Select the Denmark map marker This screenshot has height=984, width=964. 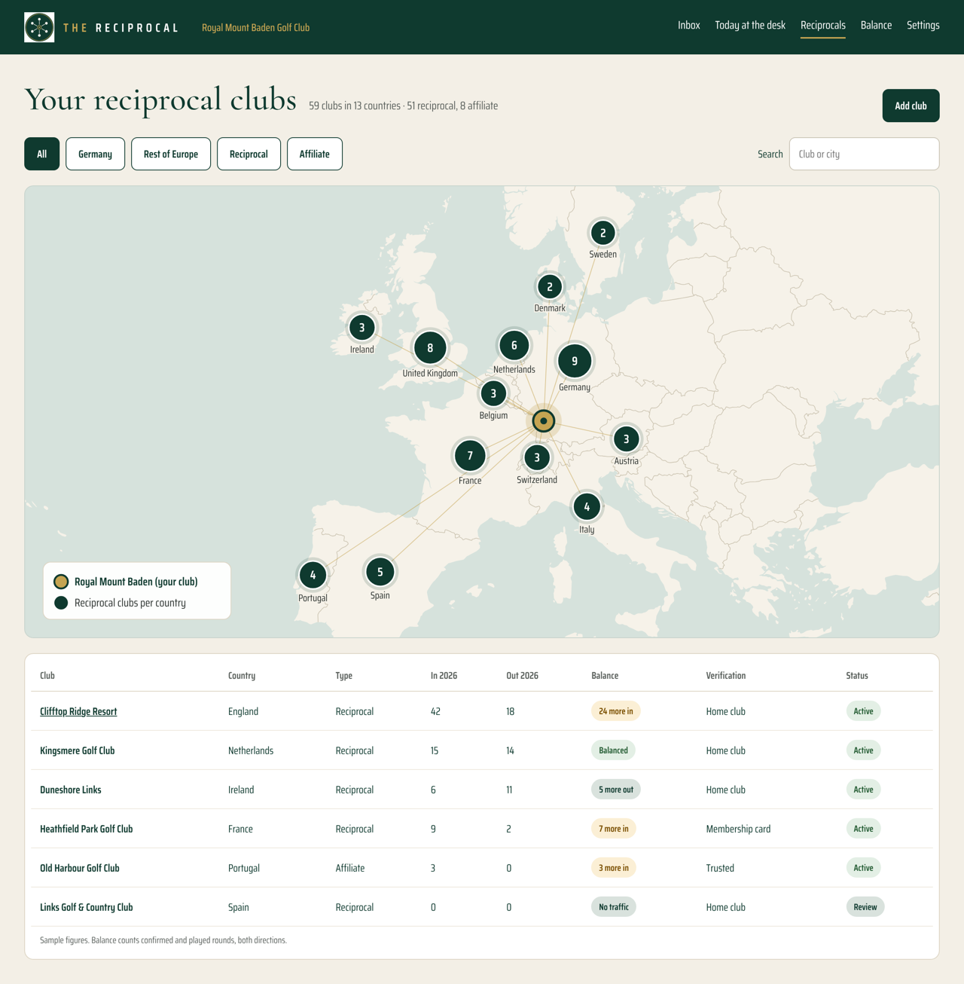(550, 286)
